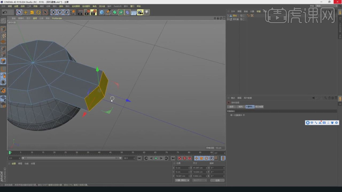Toggle the Y axis lock
The image size is (342, 192).
[60, 12]
